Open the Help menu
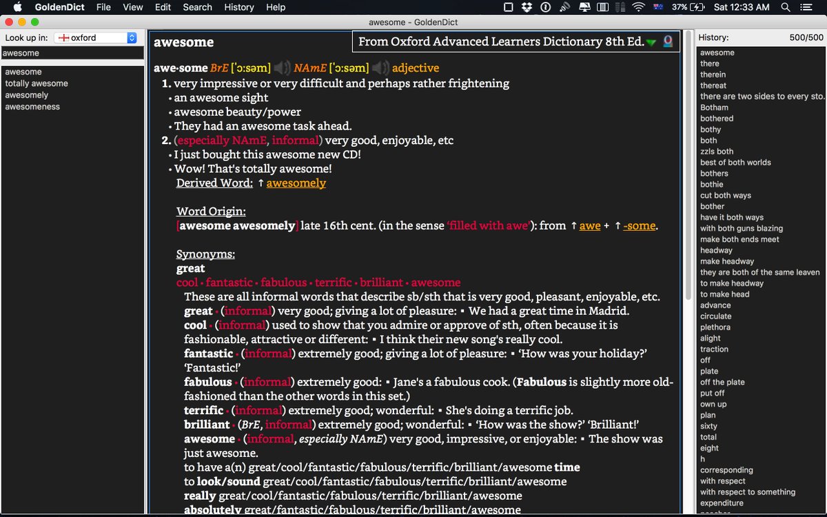Screen dimensions: 827x517 pos(276,7)
